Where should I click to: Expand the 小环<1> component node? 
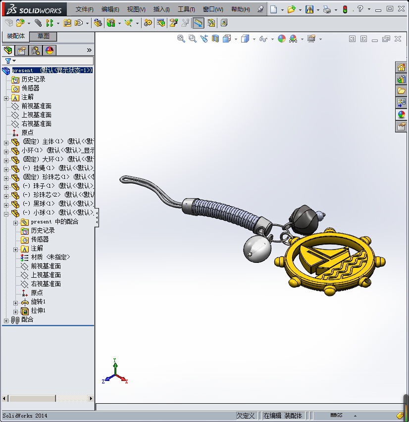(x=6, y=152)
